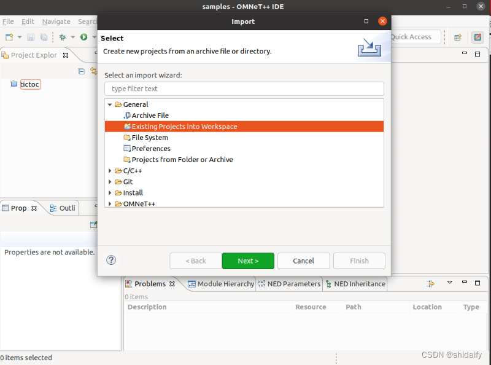The width and height of the screenshot is (491, 365).
Task: Expand the OMNeT++ import category
Action: [110, 203]
